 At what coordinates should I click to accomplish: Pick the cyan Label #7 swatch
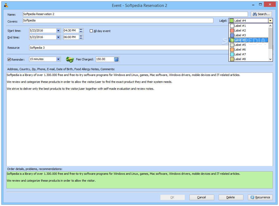(232, 54)
